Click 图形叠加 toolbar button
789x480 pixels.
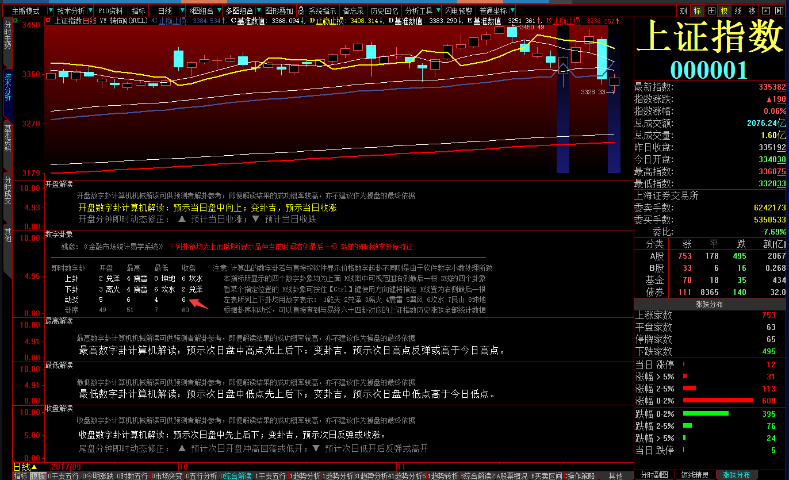point(279,11)
